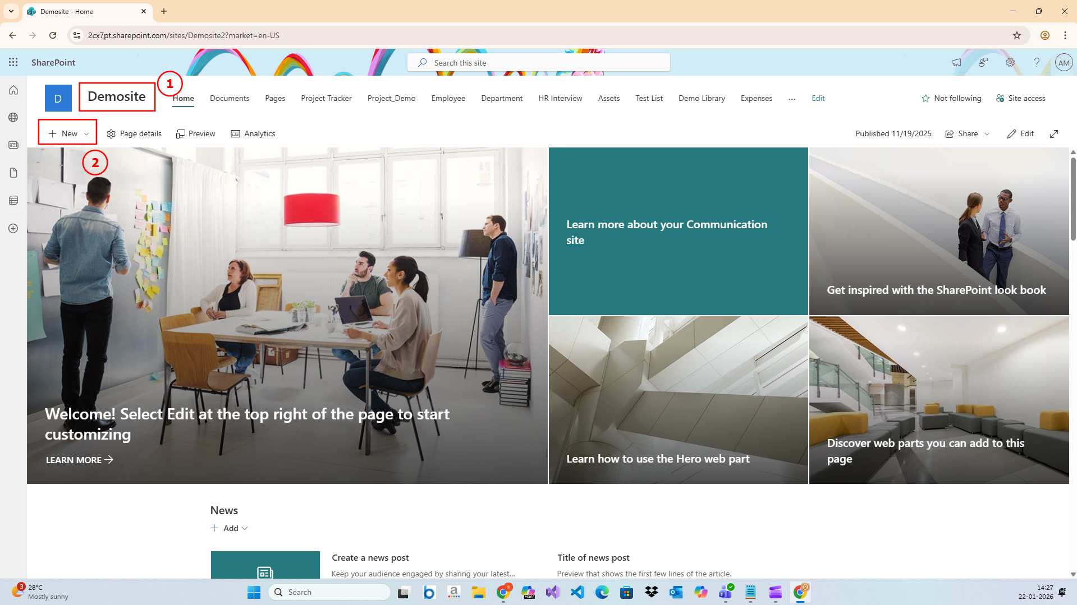Open 'Learn how to use the Hero web part' tile

[679, 400]
